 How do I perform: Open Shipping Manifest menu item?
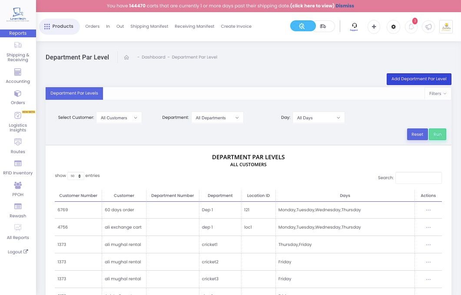149,26
